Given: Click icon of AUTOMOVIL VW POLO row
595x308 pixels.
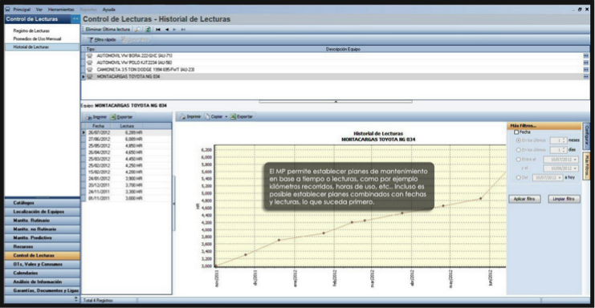Looking at the screenshot, I should click(90, 63).
